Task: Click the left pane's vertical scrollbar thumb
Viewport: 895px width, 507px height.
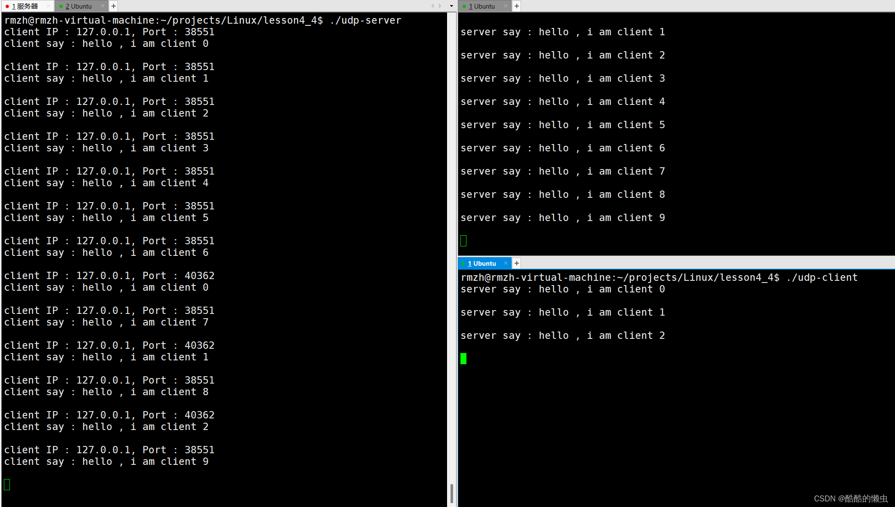Action: (x=452, y=493)
